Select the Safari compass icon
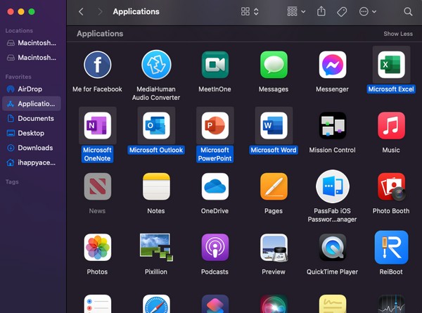 pos(156,304)
